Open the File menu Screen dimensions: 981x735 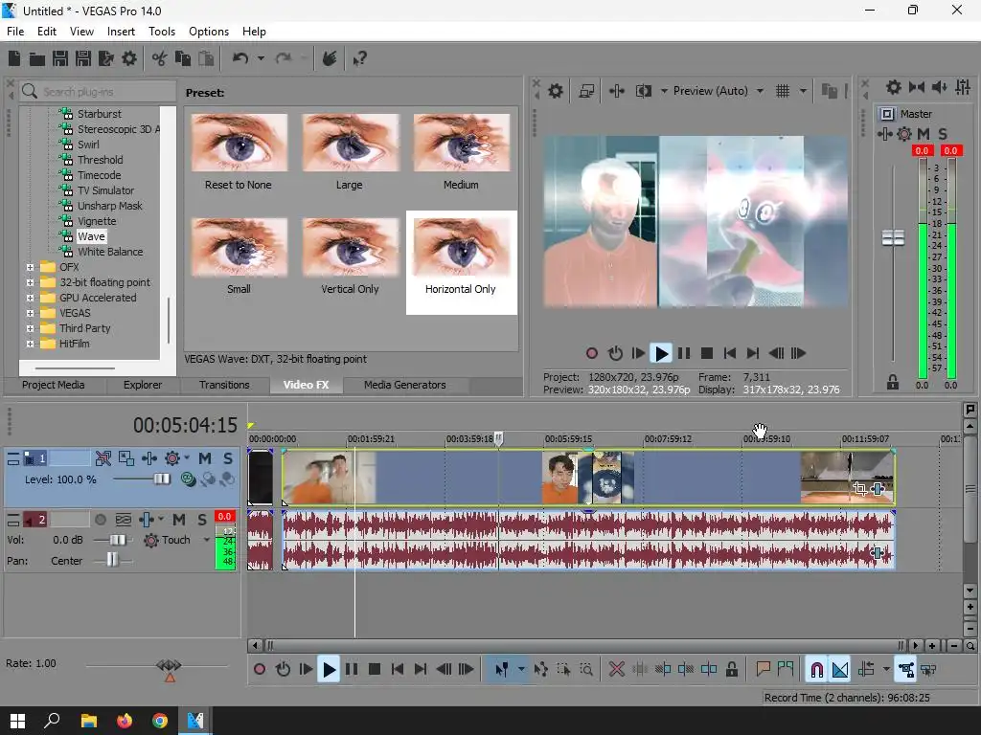tap(15, 32)
